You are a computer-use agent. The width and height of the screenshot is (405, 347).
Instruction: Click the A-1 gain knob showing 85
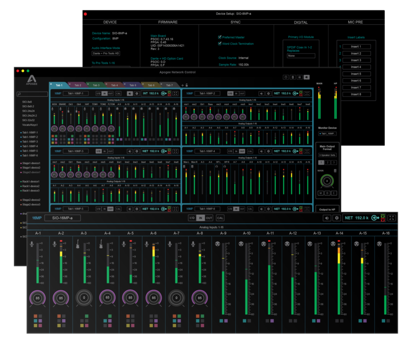click(x=38, y=298)
